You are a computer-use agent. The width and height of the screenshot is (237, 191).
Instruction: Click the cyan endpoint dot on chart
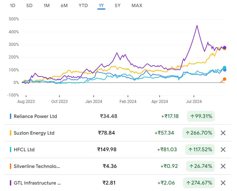point(225,68)
